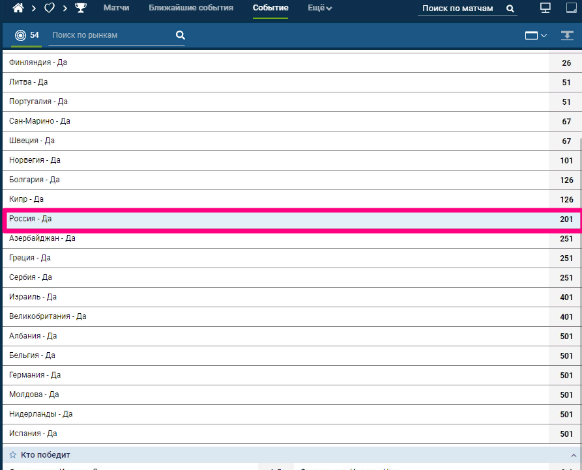Viewport: 582px width, 470px height.
Task: Open the Матчи tab
Action: [116, 8]
